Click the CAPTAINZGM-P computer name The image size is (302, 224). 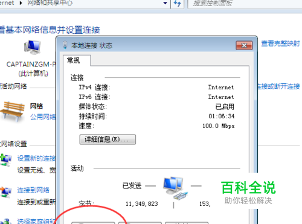31,65
